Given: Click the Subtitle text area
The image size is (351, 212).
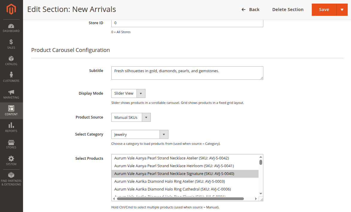Looking at the screenshot, I should 187,73.
